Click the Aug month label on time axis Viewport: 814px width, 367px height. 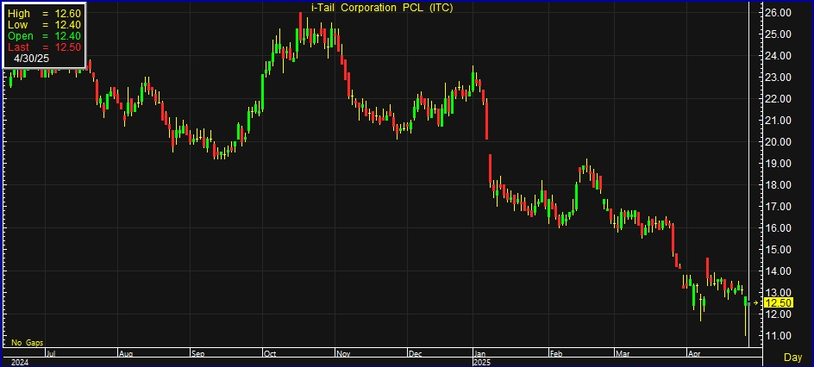point(126,354)
